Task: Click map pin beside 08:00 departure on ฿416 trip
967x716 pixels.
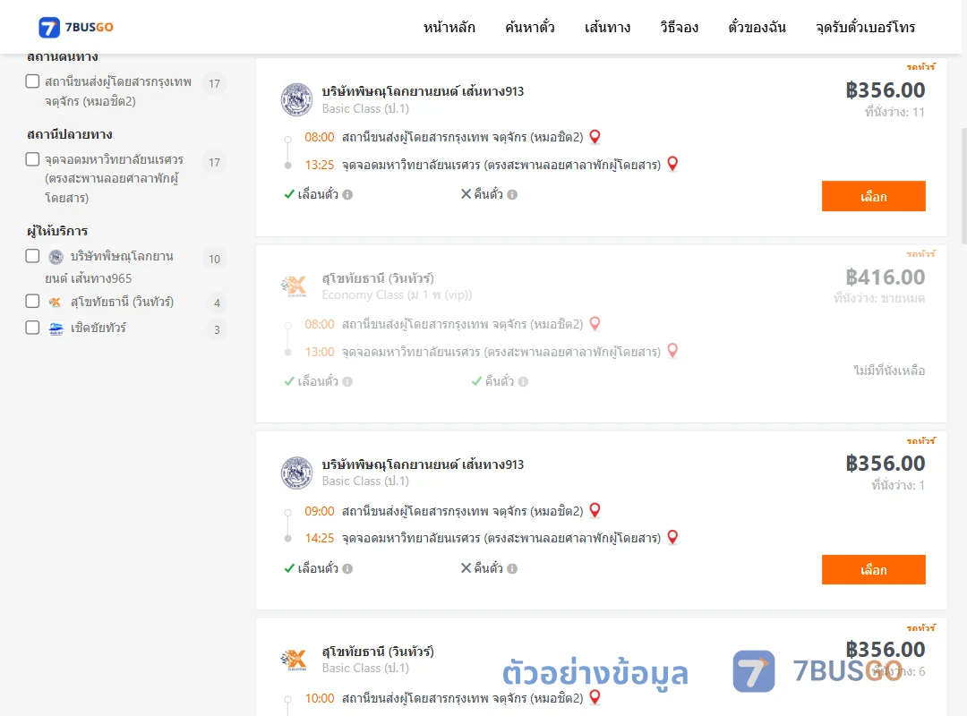Action: (x=595, y=323)
